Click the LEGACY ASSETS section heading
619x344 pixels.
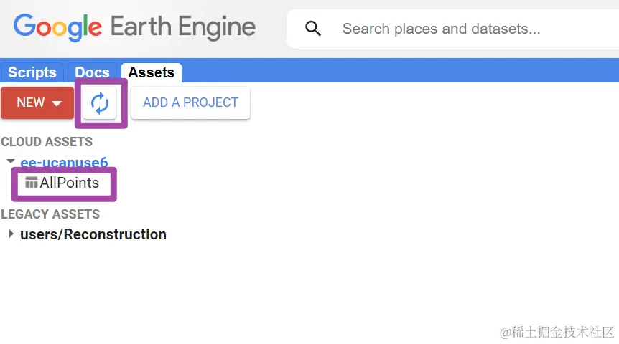50,214
